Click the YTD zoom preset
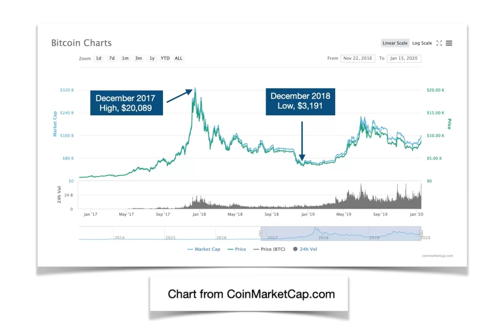This screenshot has height=329, width=501. [x=165, y=58]
